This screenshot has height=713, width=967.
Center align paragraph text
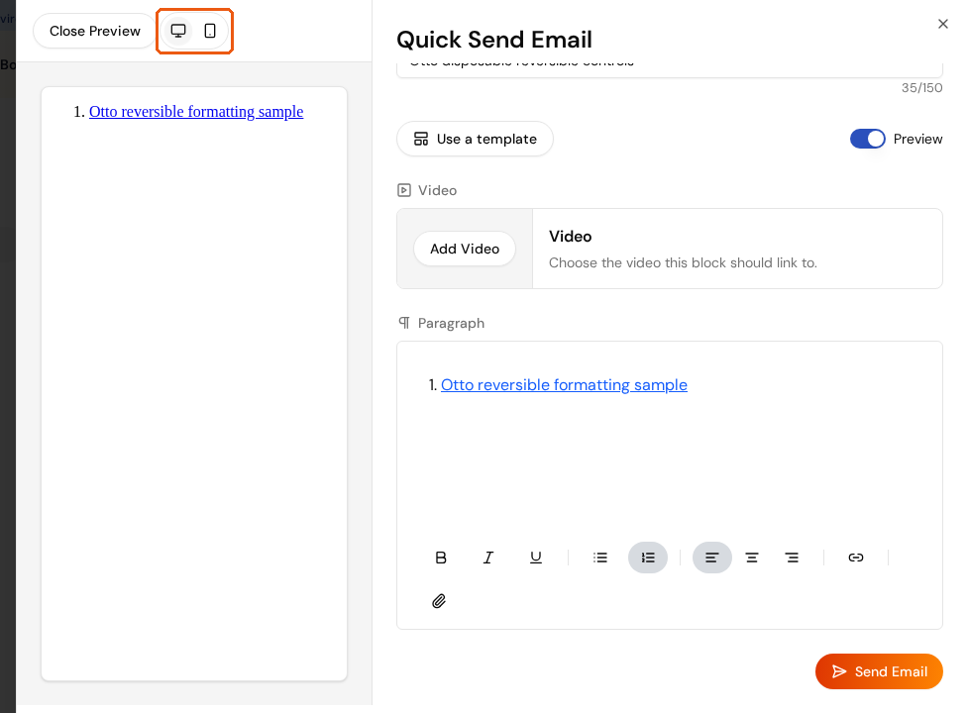[x=752, y=558]
